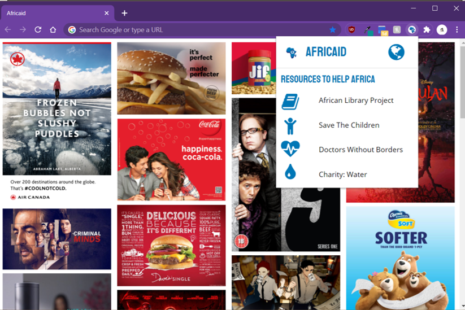
Task: Click the AIR CANADA text under the ad
Action: [33, 198]
